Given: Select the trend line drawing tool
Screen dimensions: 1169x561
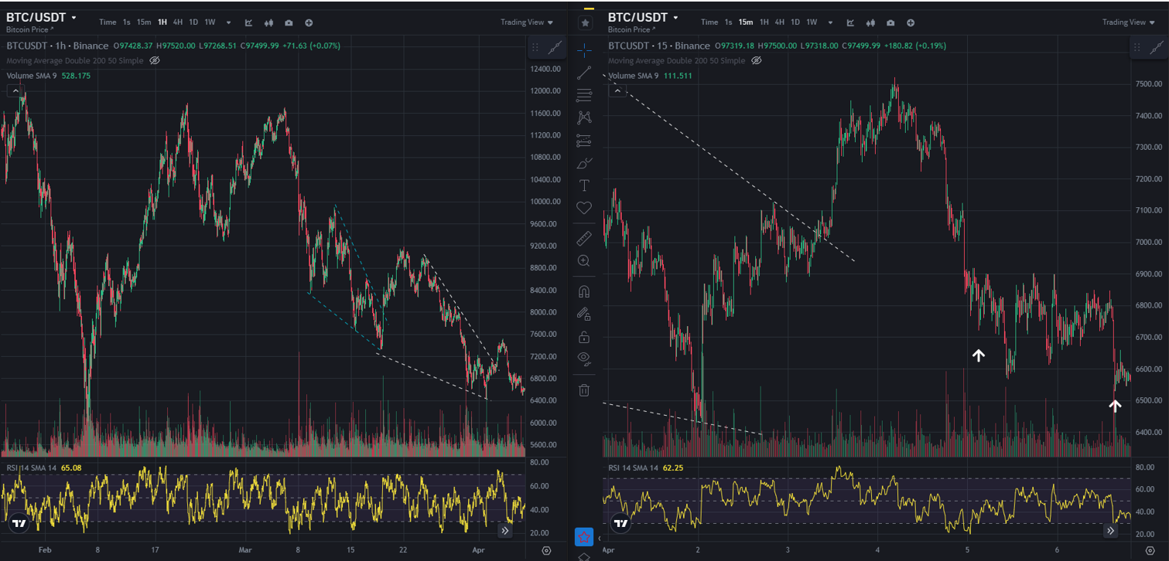Looking at the screenshot, I should [584, 73].
